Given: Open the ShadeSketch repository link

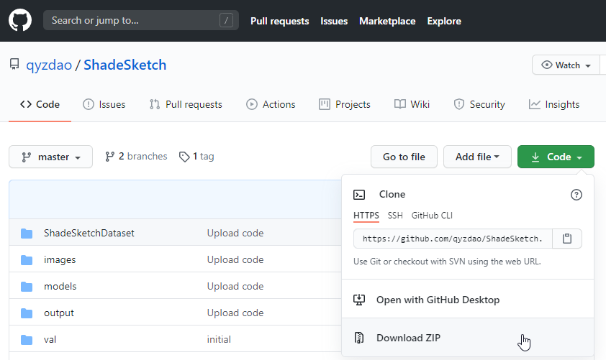Looking at the screenshot, I should coord(125,65).
